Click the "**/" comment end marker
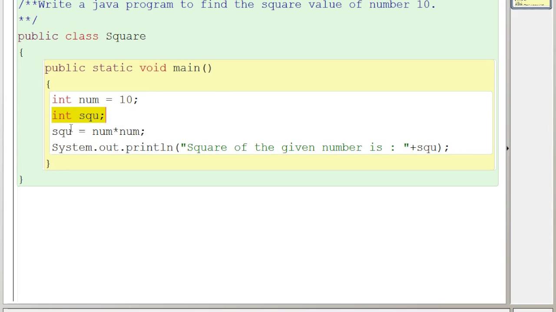The image size is (556, 312). 28,20
